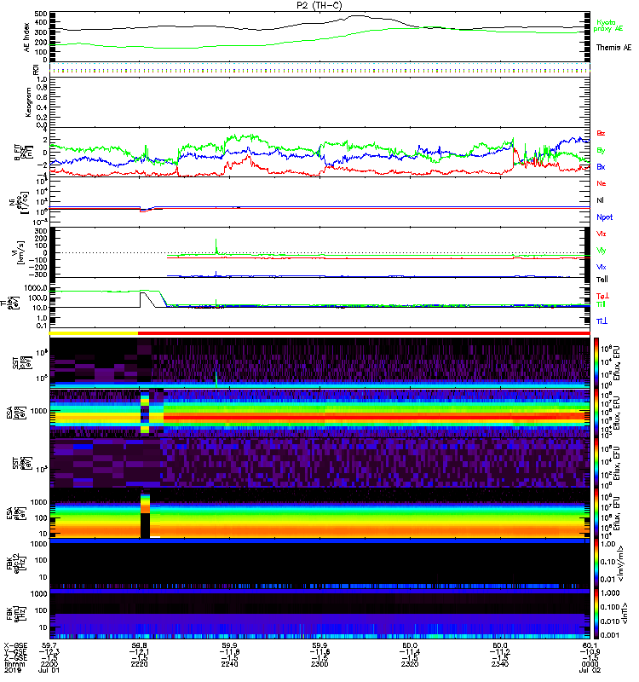Click the "-10.9" Y-GSE value
639x682 pixels.
tap(590, 651)
